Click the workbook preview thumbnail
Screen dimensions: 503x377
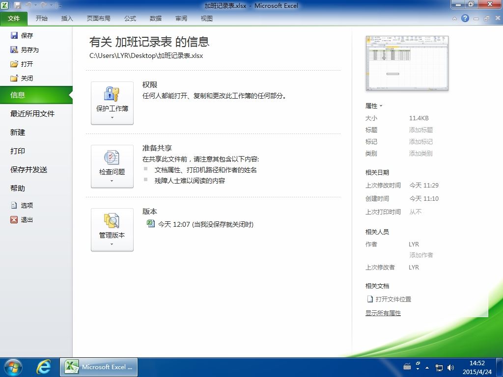point(407,63)
